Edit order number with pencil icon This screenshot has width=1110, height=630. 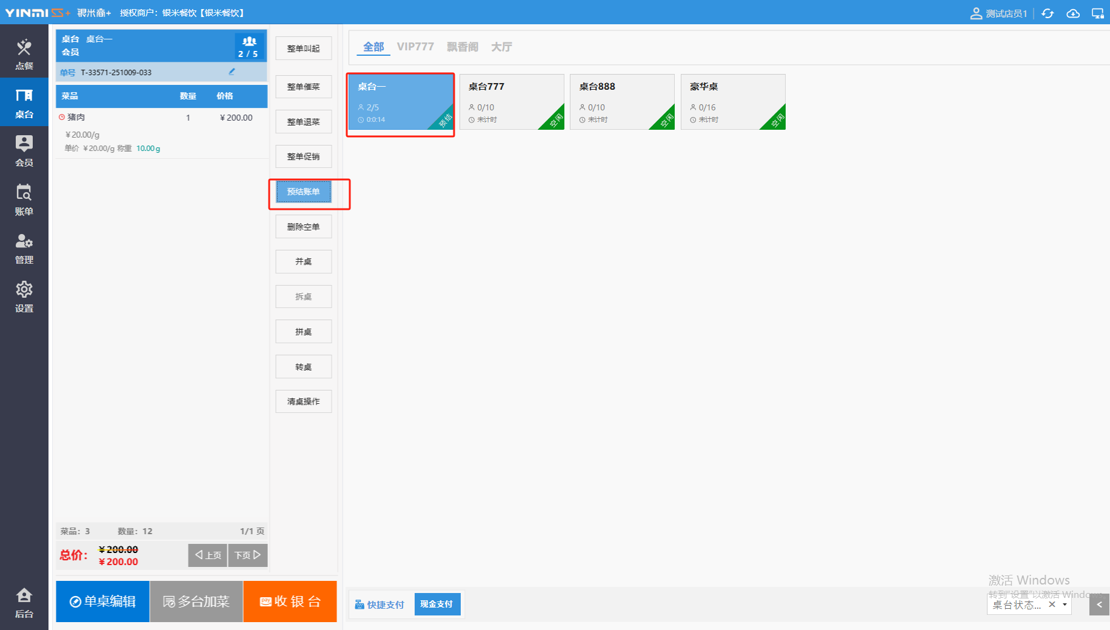pyautogui.click(x=232, y=72)
